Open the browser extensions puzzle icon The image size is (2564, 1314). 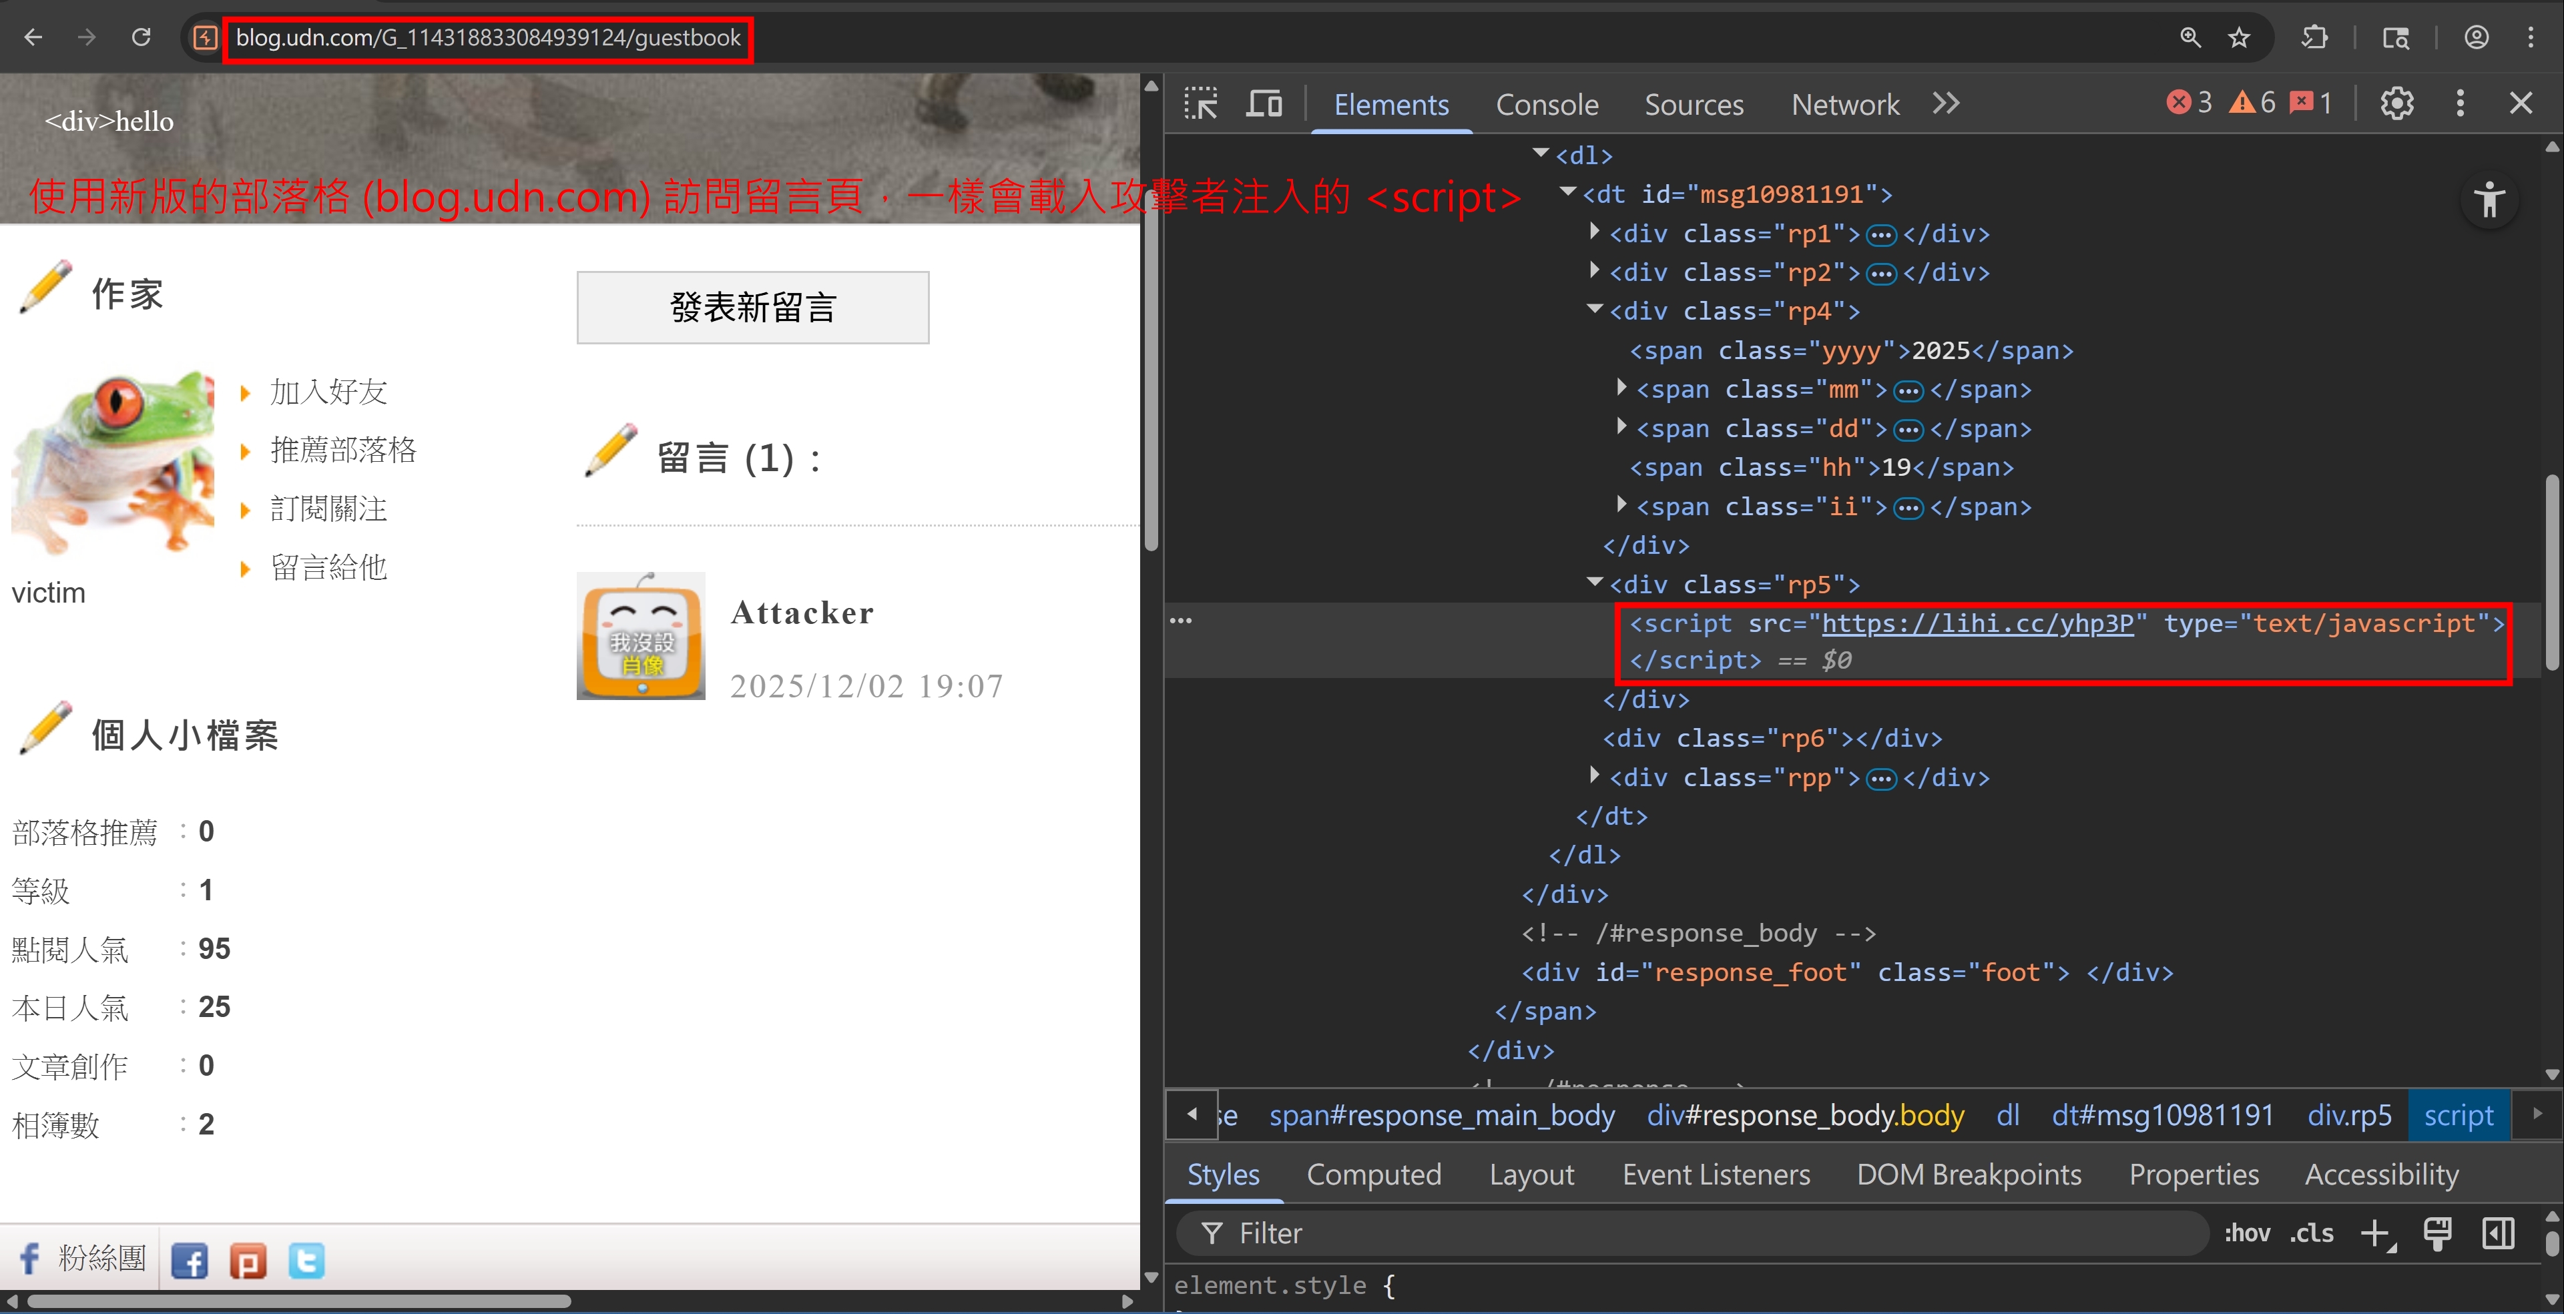click(2314, 38)
